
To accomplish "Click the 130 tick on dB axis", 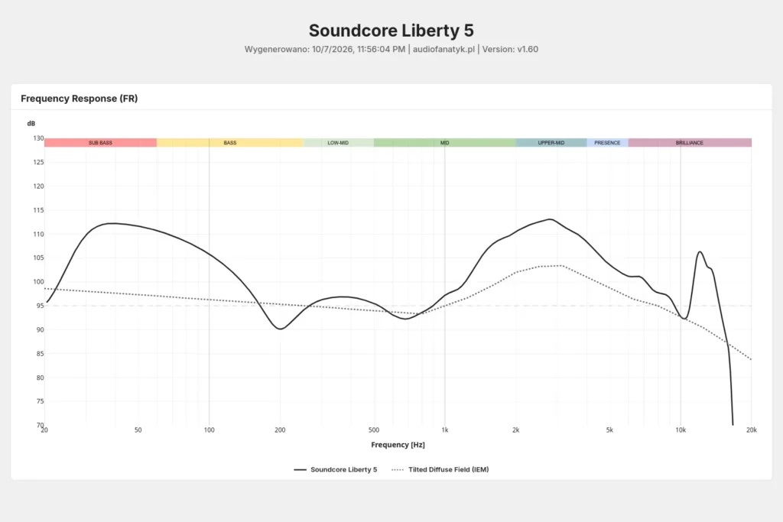I will coord(38,138).
